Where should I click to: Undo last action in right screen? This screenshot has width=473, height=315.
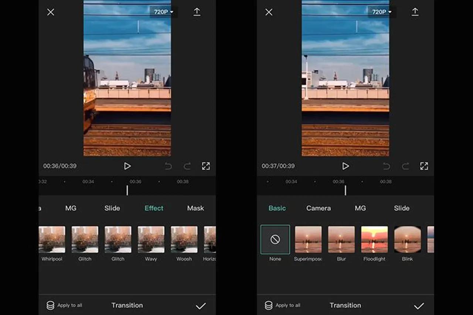(387, 166)
